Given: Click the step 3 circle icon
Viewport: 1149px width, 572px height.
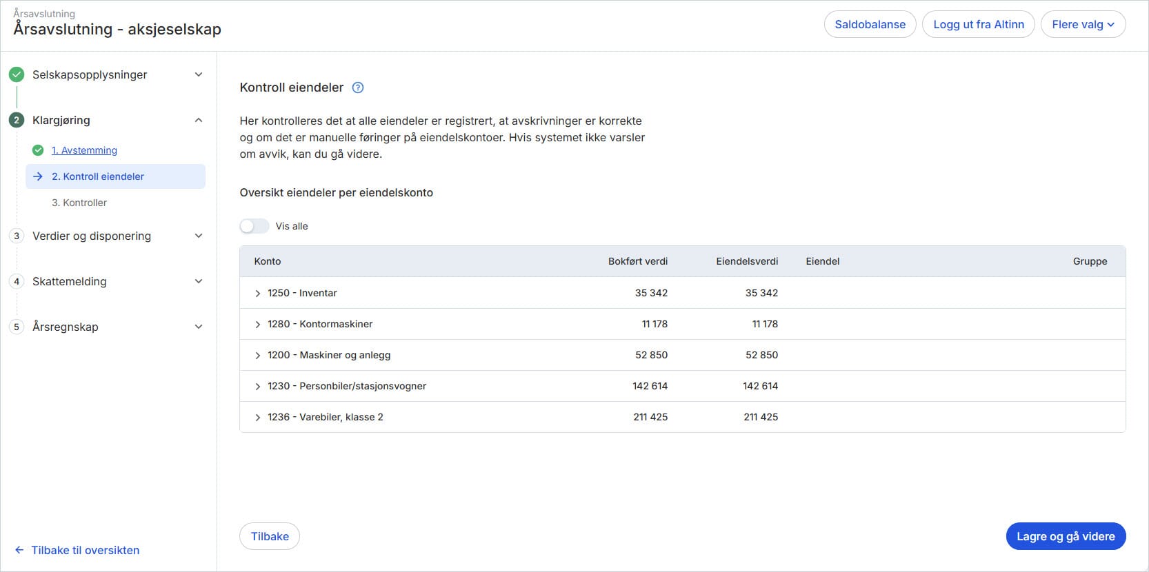Looking at the screenshot, I should (17, 236).
